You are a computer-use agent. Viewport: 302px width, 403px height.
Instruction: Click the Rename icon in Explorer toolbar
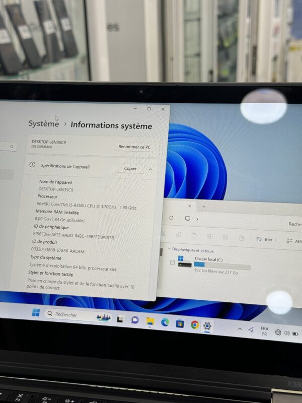coord(209,236)
